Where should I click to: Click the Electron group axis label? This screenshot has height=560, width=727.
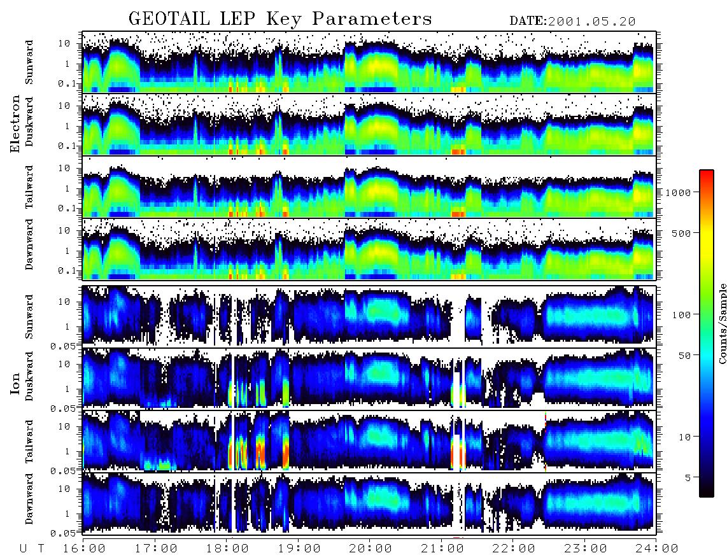coord(15,123)
